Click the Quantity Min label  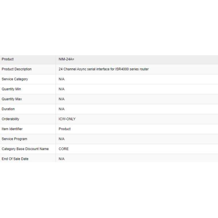(x=12, y=89)
